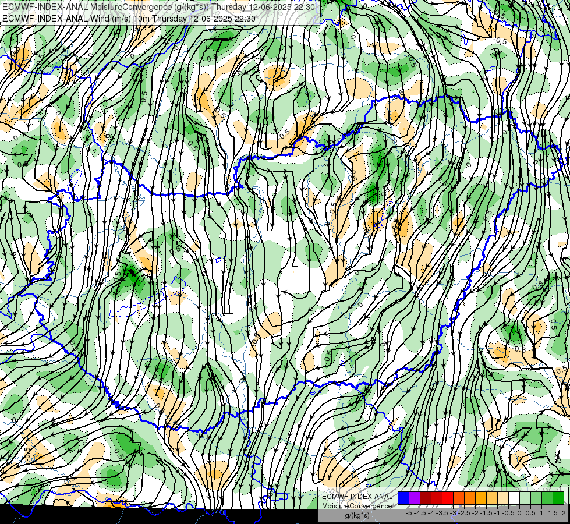Click the lightest green swatch between 0 and 0.5
The height and width of the screenshot is (524, 570).
[525, 498]
